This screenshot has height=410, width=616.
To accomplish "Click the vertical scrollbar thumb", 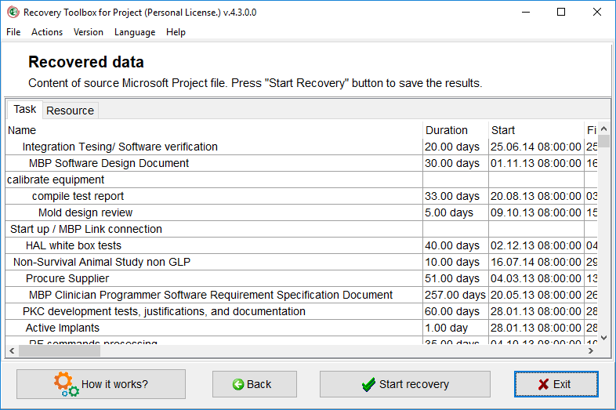I will click(x=604, y=141).
